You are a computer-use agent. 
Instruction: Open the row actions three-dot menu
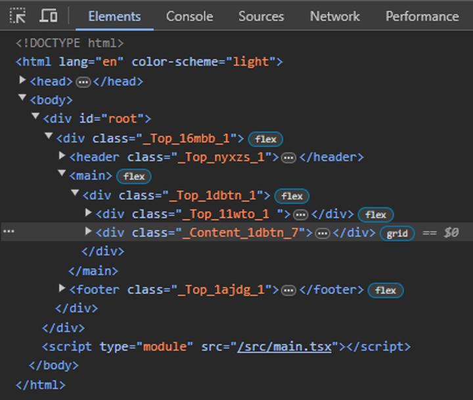pos(9,231)
